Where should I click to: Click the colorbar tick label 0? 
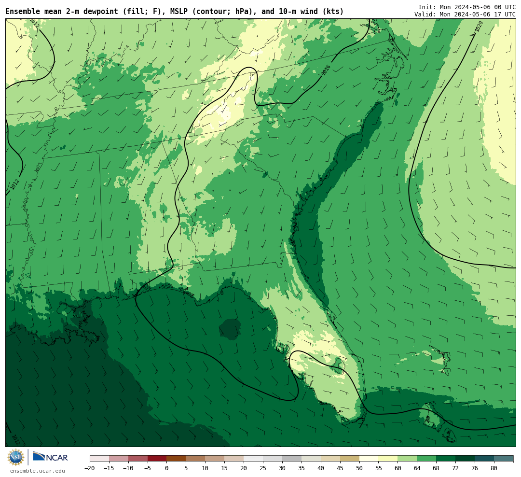click(x=167, y=468)
